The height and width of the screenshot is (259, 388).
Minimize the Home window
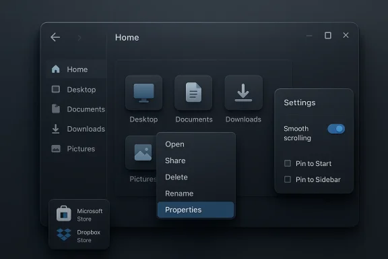tap(309, 36)
